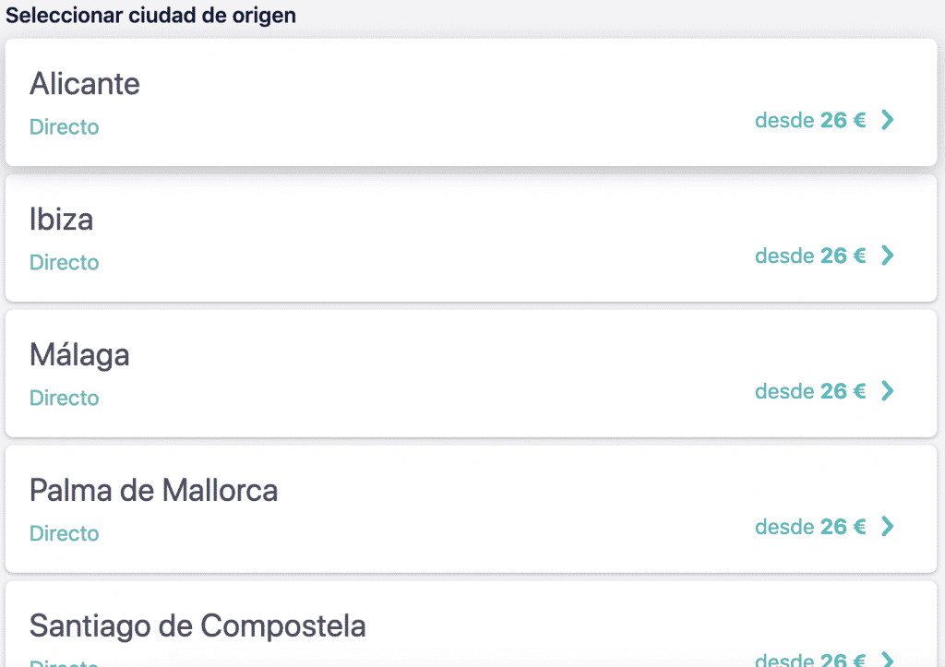Select the Alicante origin city card
945x667 pixels.
pyautogui.click(x=471, y=101)
